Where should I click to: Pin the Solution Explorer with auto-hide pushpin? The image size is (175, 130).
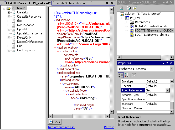point(167,2)
